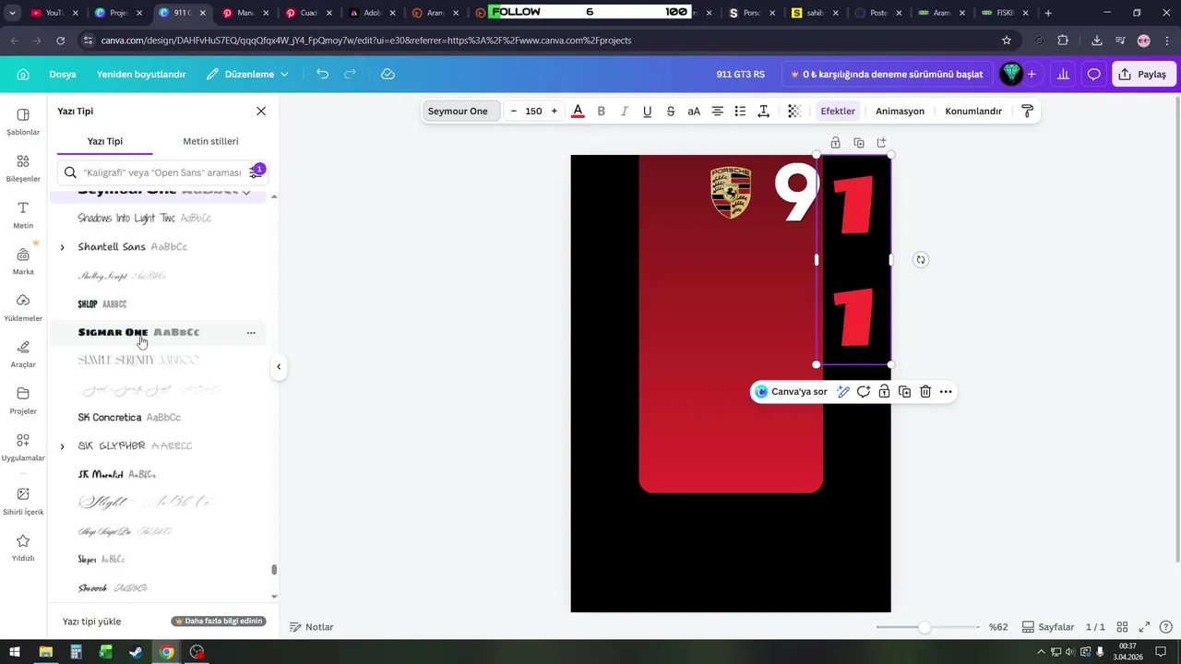Toggle underline formatting
1181x664 pixels.
click(647, 111)
